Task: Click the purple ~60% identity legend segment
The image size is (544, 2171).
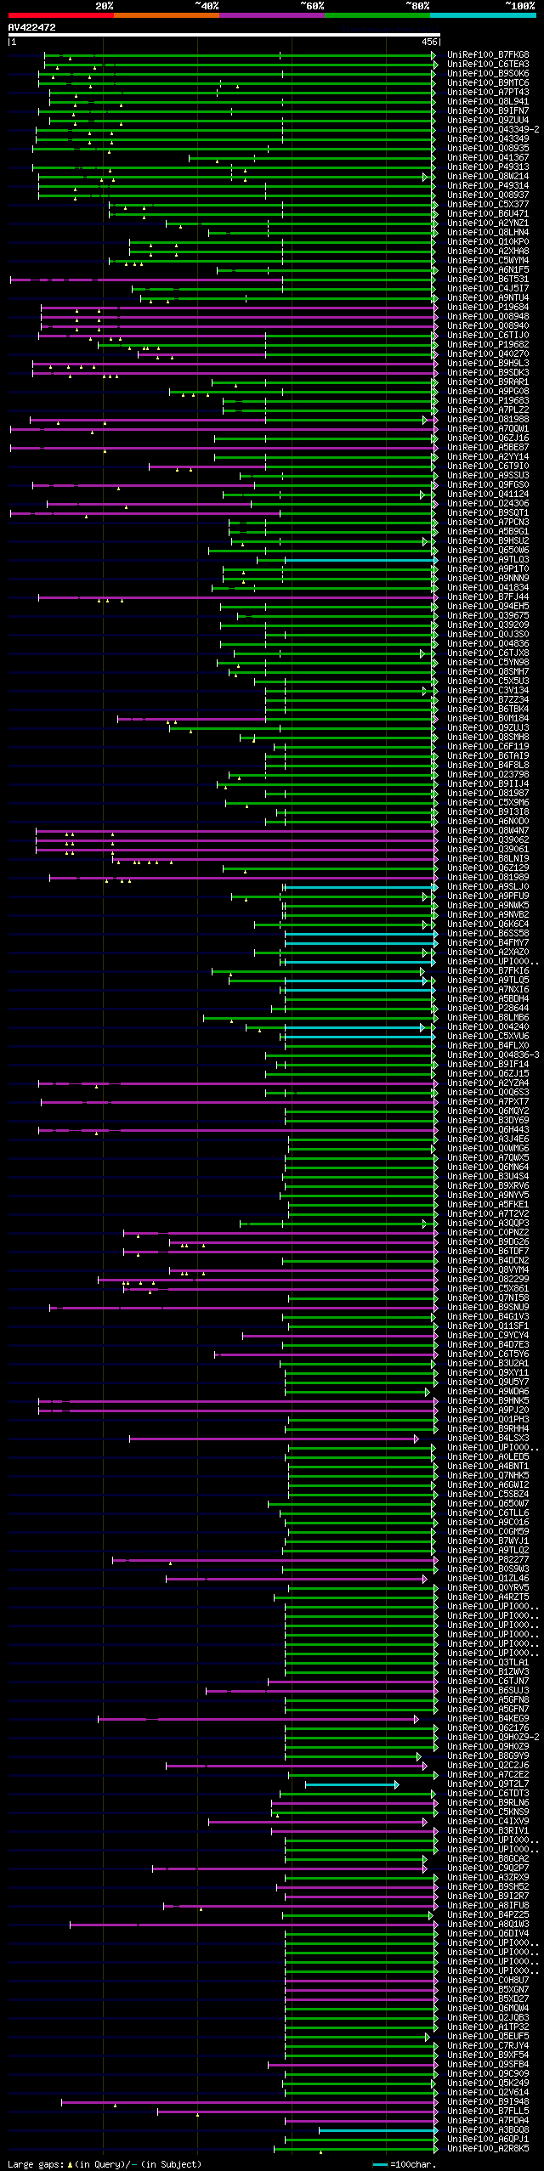Action: coord(272,15)
